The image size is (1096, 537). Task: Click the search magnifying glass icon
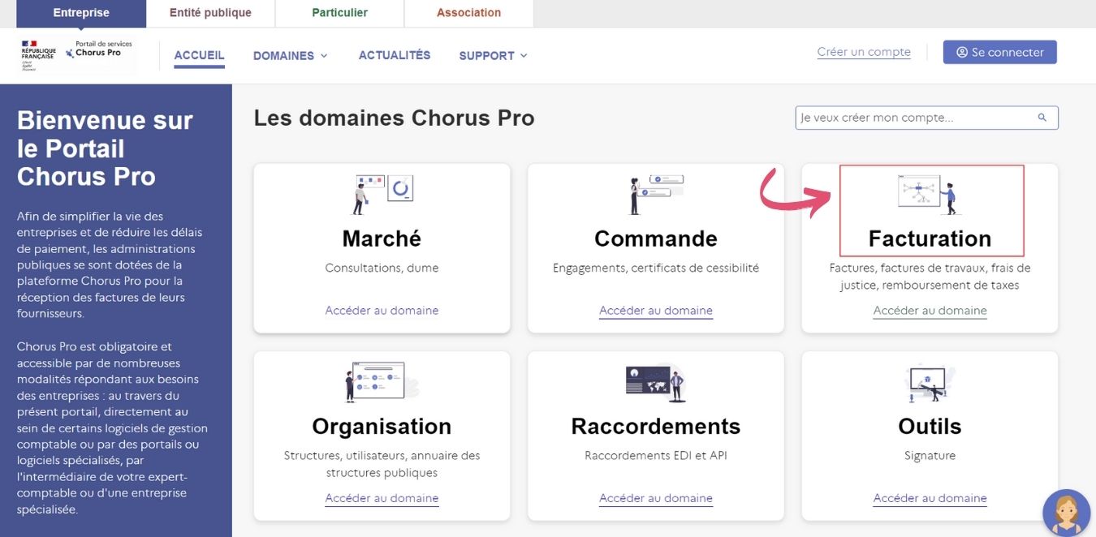click(x=1042, y=118)
